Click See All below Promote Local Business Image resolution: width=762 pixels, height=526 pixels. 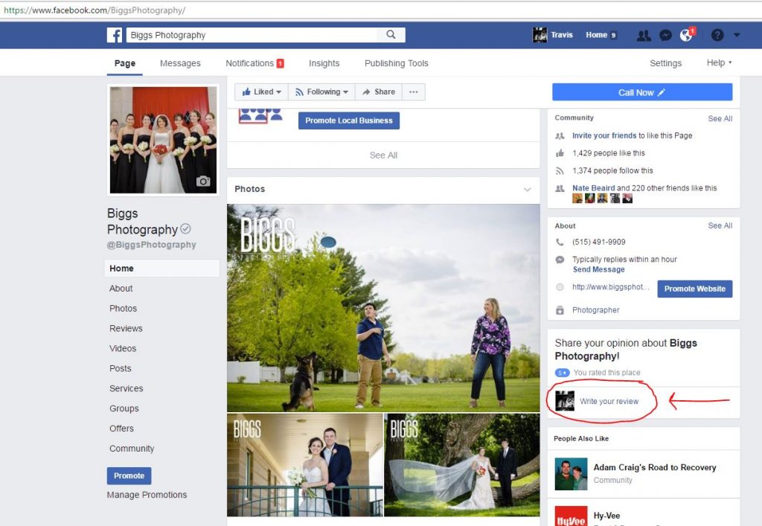[x=383, y=155]
